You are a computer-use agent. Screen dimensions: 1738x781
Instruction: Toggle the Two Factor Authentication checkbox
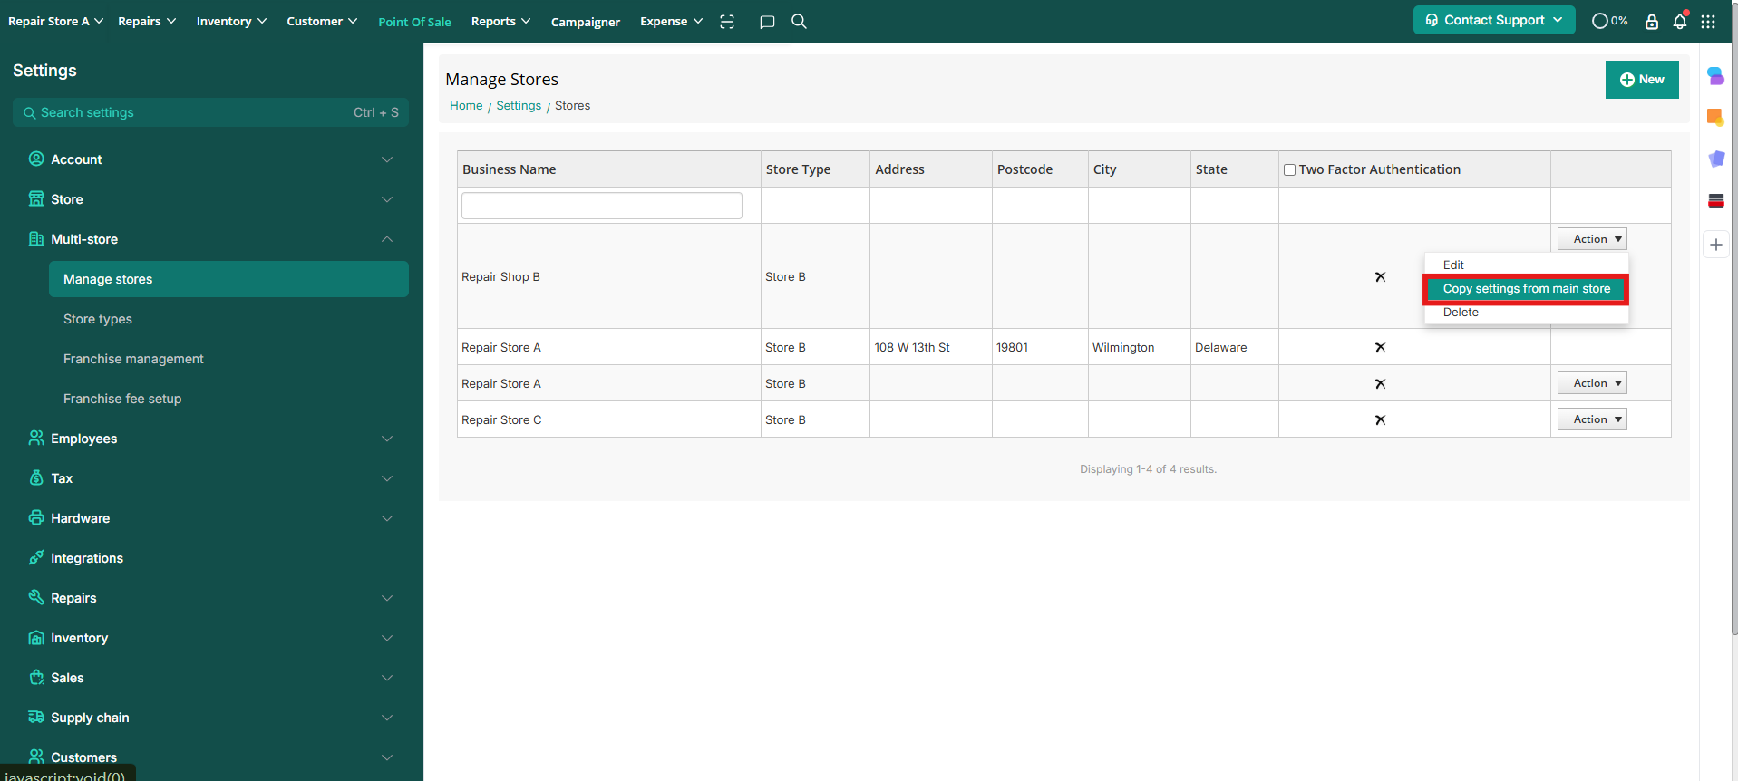pos(1289,170)
